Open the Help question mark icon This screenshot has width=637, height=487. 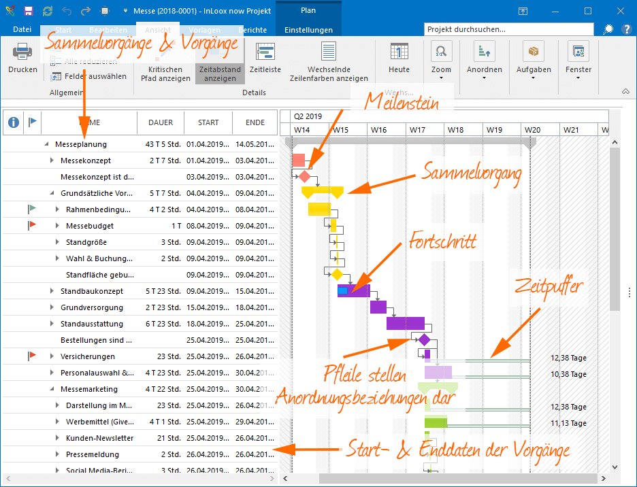click(x=626, y=29)
